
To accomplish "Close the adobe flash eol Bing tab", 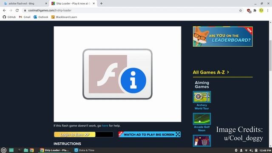I will [x=46, y=3].
